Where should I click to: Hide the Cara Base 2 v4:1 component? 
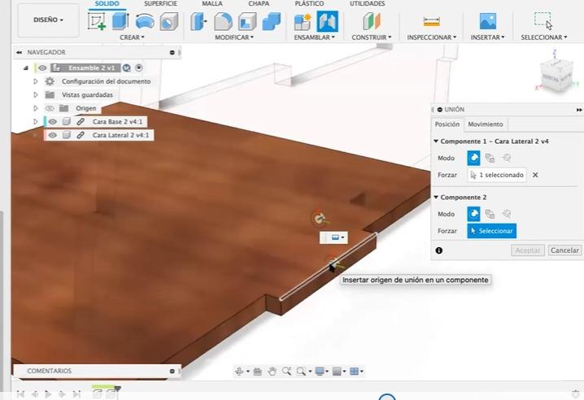tap(53, 121)
